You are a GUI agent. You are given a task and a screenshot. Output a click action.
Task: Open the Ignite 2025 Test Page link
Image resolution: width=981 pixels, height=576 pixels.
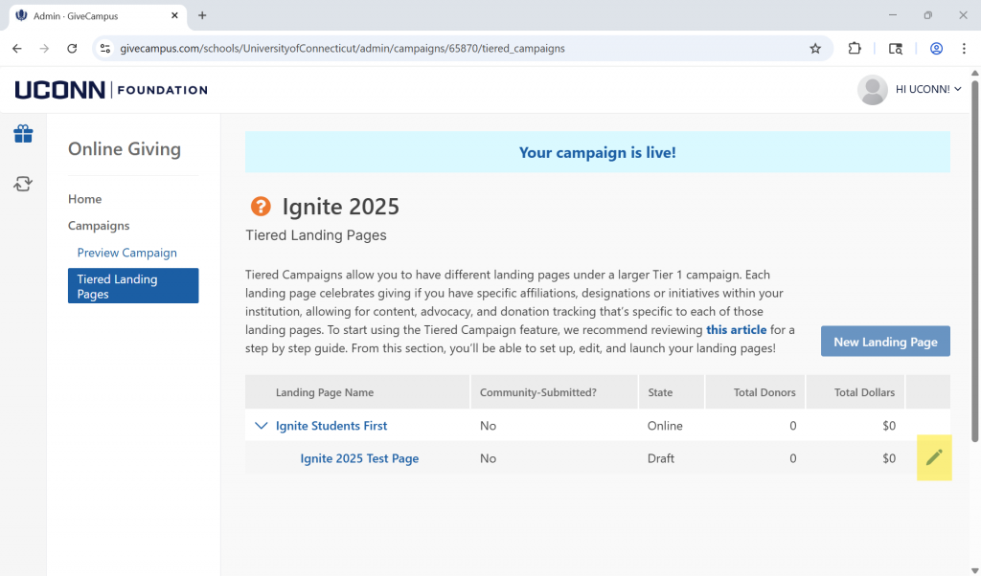click(359, 458)
